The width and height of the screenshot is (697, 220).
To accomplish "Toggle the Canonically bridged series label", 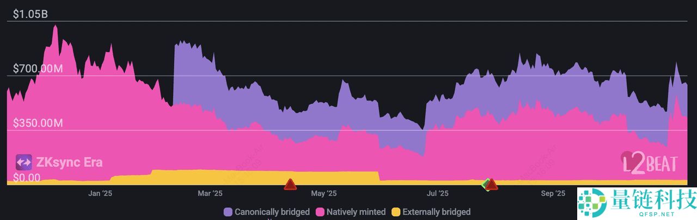I will 272,212.
